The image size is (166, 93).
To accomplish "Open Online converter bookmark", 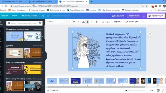I will click(x=56, y=10).
